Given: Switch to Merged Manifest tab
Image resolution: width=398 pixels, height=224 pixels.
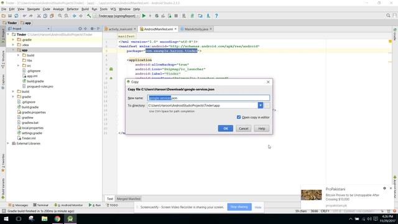Looking at the screenshot, I should pos(129,198).
